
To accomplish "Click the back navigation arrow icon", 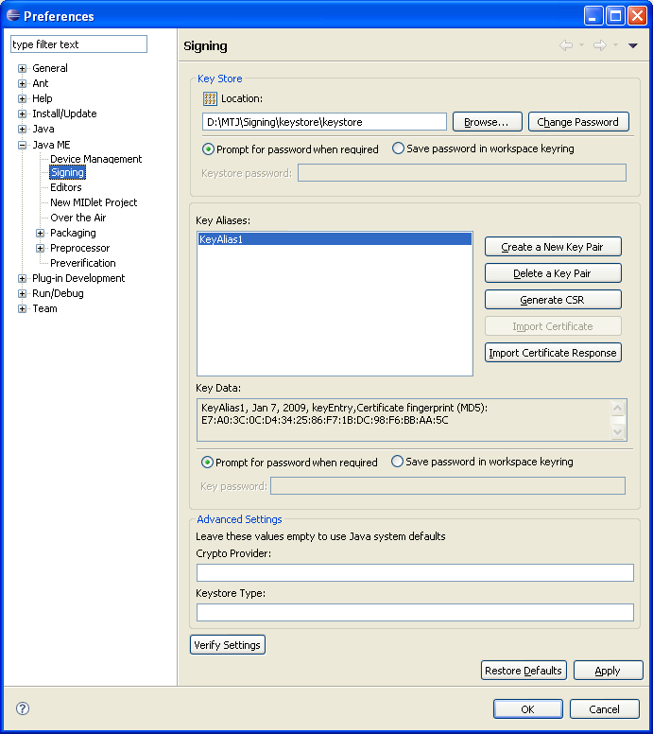I will [566, 45].
